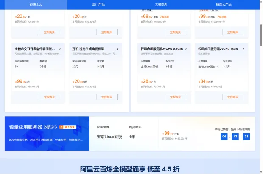This screenshot has width=263, height=174.
Task: Buy the ¥28/1月 lightweight server
Action: 175,97
